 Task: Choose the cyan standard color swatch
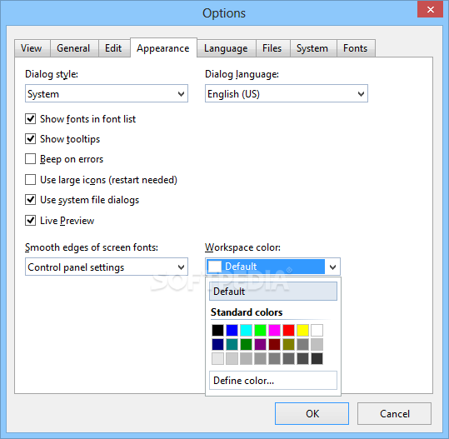click(x=246, y=330)
